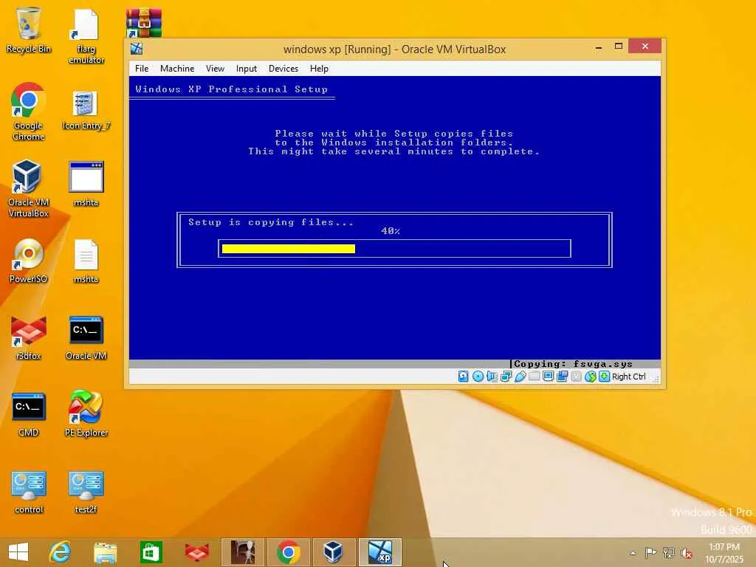Screen dimensions: 756x567
Task: Click the 40% progress text
Action: 391,231
